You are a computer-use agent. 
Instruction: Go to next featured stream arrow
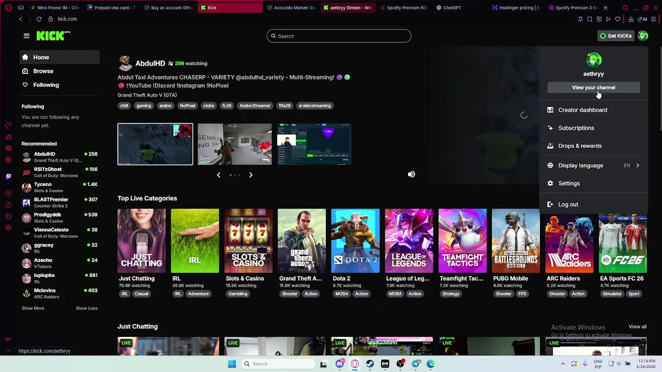click(251, 175)
